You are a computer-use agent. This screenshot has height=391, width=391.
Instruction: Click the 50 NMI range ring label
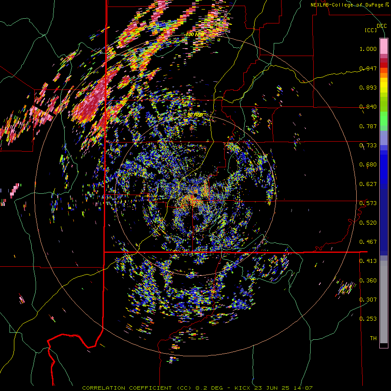pyautogui.click(x=195, y=115)
